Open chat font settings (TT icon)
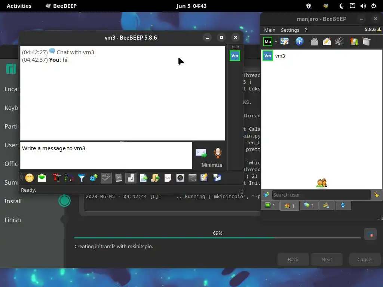This screenshot has height=287, width=383. click(x=56, y=178)
